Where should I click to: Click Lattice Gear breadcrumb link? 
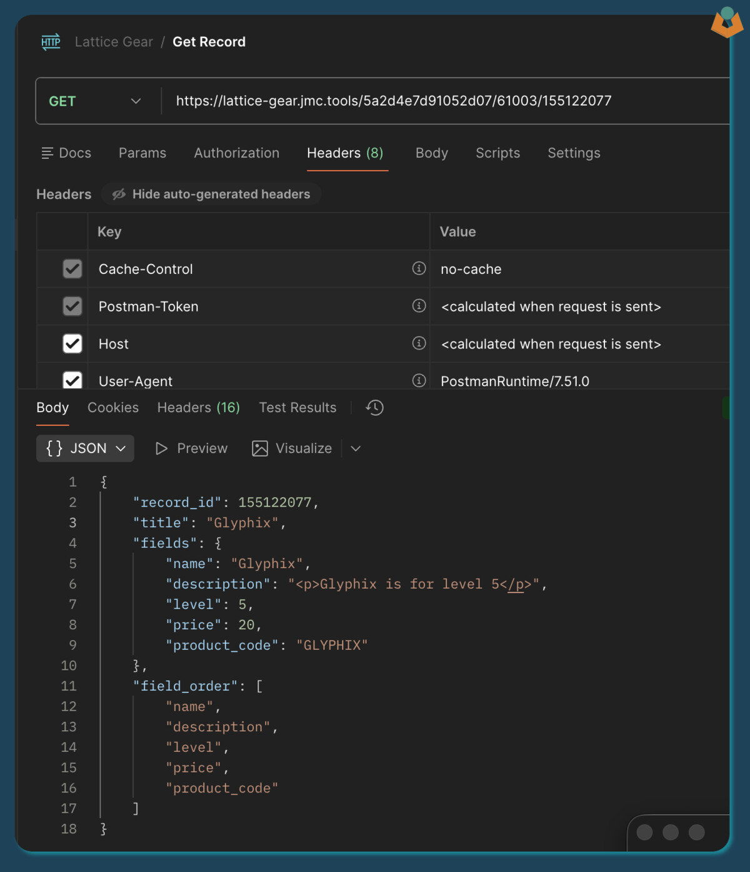tap(114, 42)
